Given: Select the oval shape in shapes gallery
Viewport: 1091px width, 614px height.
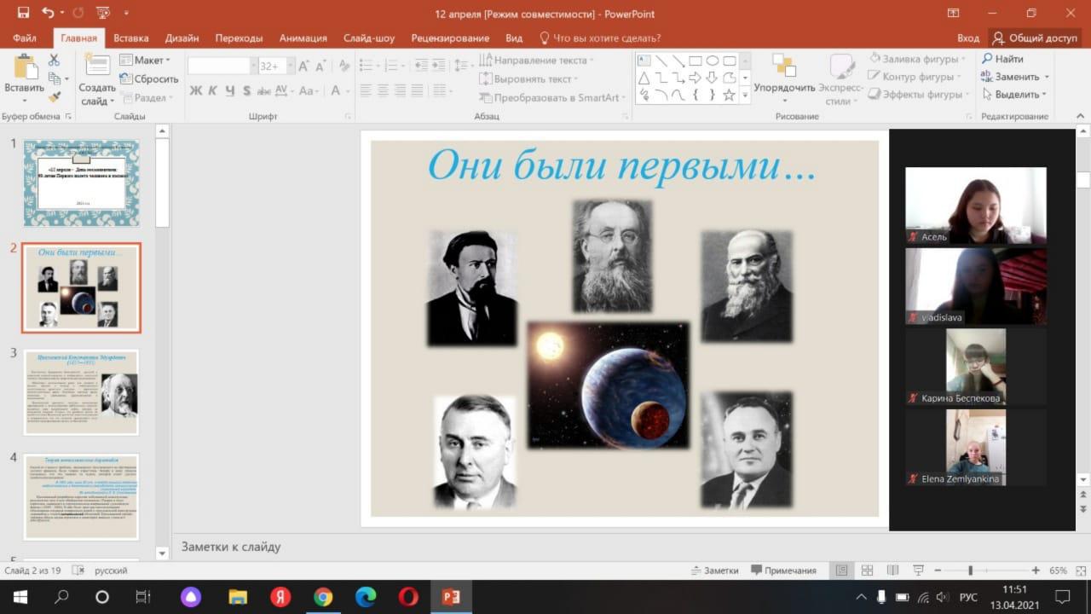Looking at the screenshot, I should tap(712, 61).
